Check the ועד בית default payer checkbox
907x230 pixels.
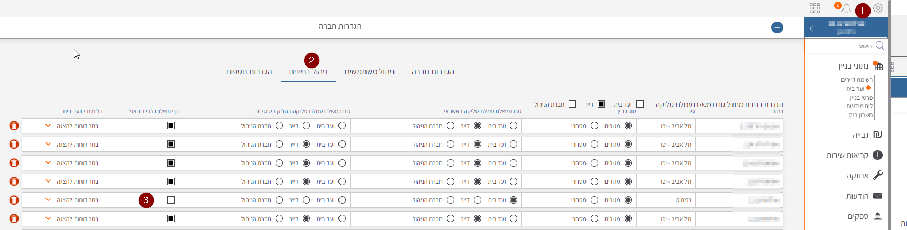click(x=640, y=104)
